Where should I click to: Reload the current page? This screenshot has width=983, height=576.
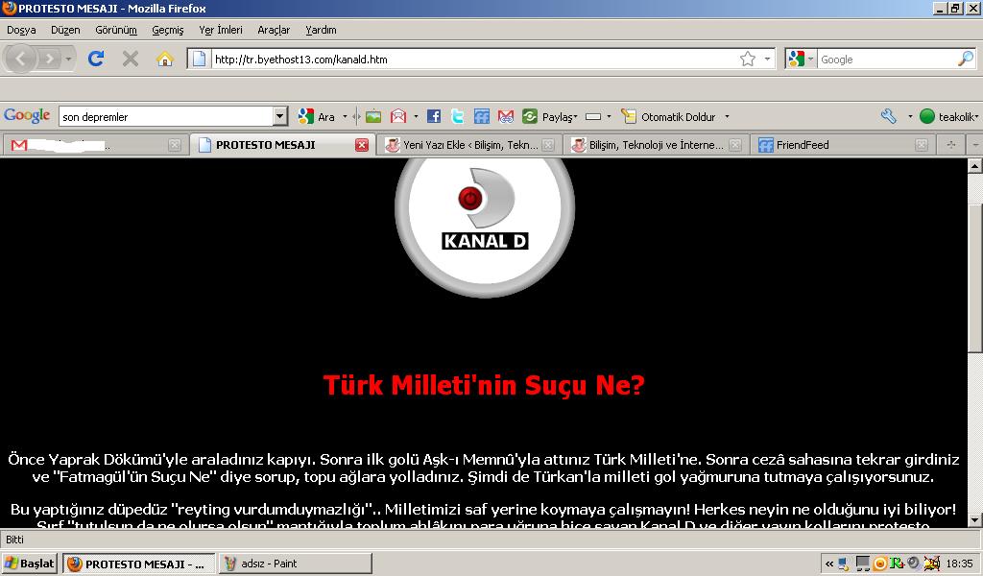pos(96,59)
